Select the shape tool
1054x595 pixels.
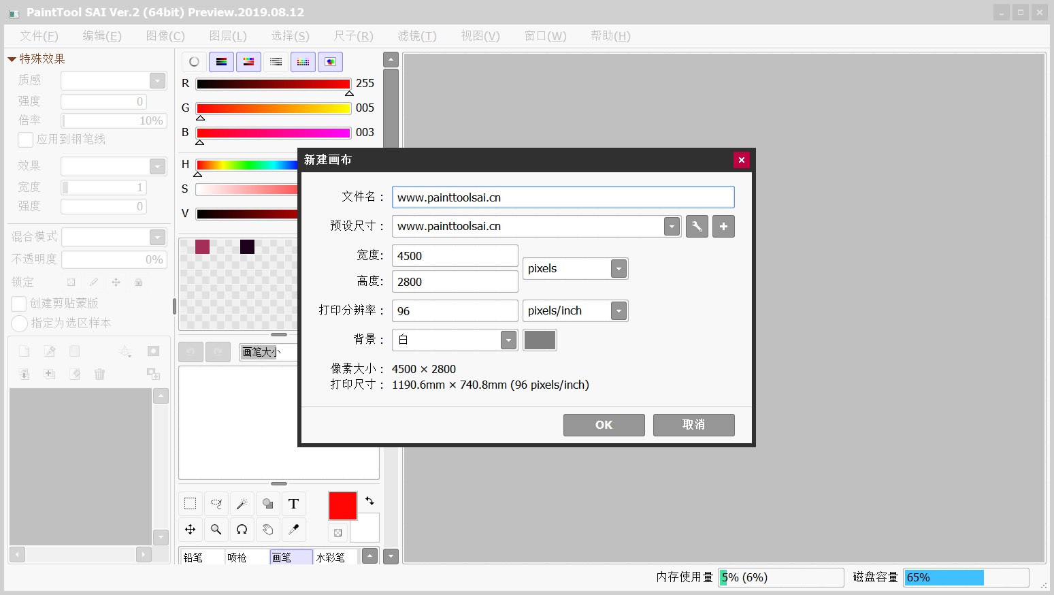coord(268,504)
